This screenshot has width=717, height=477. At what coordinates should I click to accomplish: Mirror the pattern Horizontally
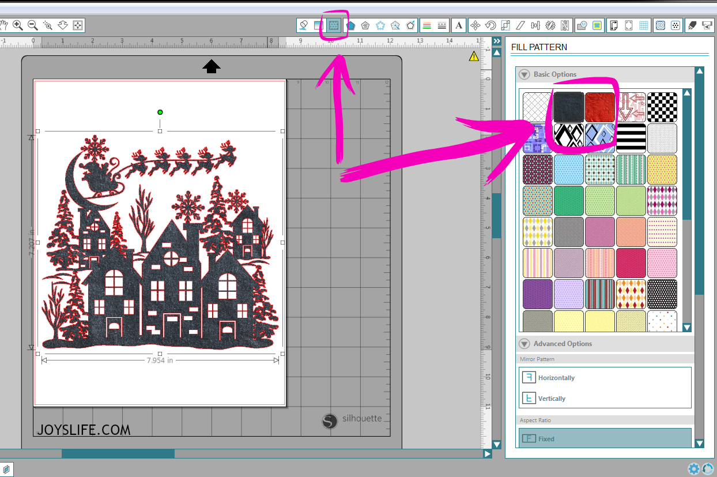point(548,378)
